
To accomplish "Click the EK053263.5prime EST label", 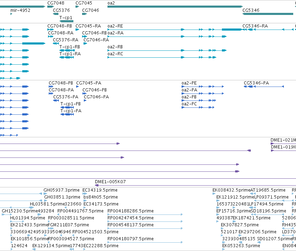I will [241, 246].
